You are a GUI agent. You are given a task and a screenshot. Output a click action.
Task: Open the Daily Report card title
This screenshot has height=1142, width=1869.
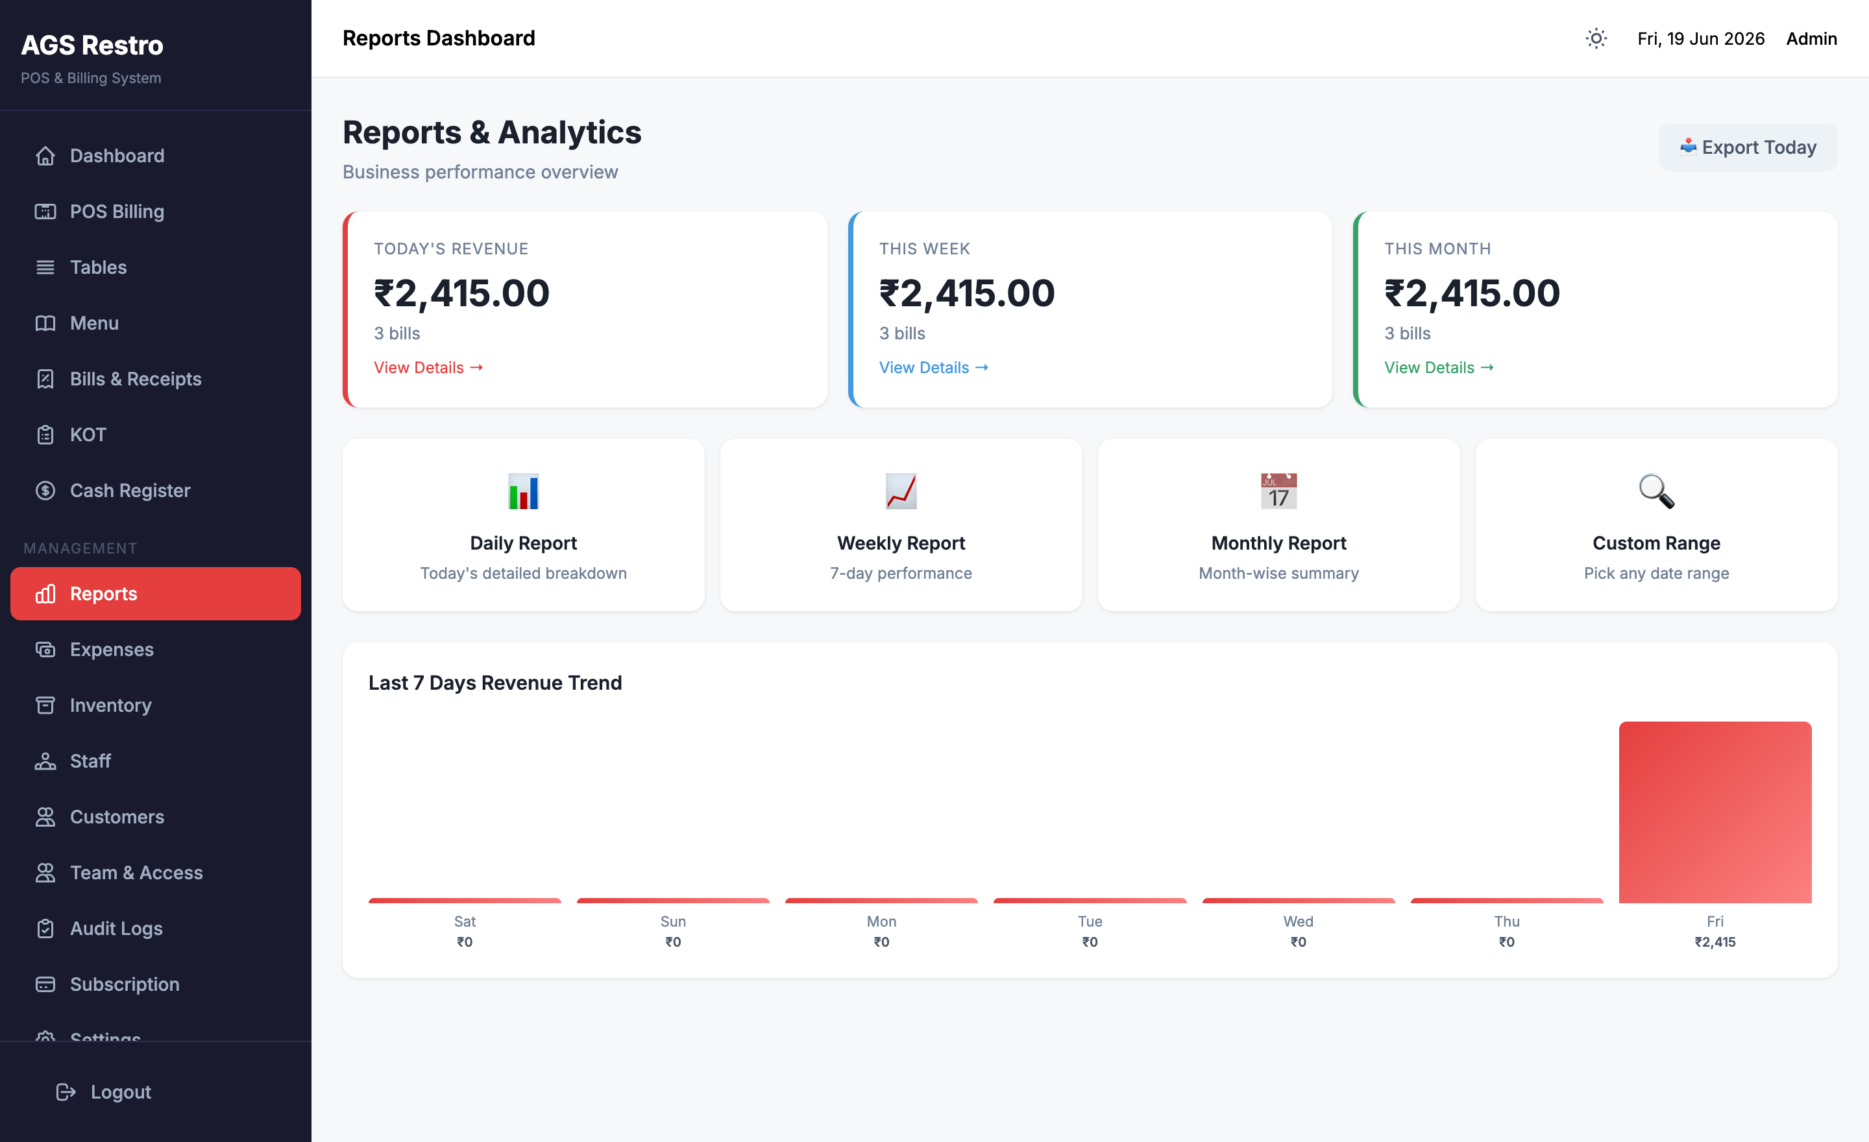pos(523,543)
